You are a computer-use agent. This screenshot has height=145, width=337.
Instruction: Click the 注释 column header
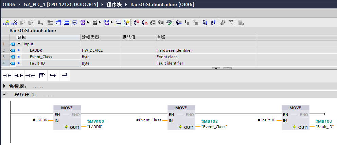point(161,37)
